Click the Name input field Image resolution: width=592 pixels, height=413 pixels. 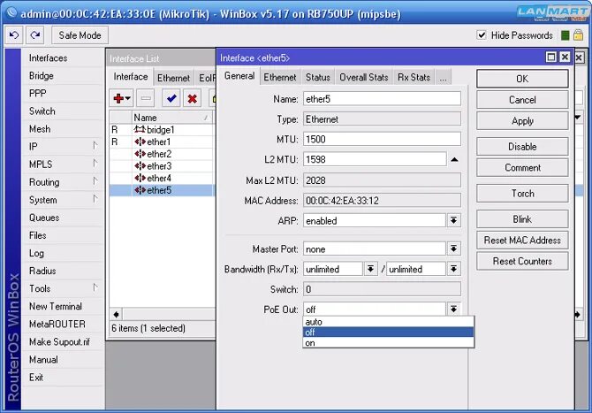pyautogui.click(x=382, y=99)
